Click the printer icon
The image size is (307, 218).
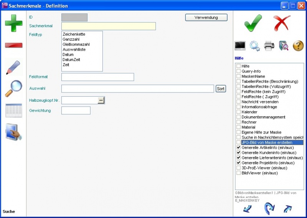point(269,46)
